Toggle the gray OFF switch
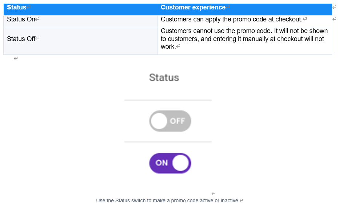Image resolution: width=339 pixels, height=211 pixels. coord(170,121)
